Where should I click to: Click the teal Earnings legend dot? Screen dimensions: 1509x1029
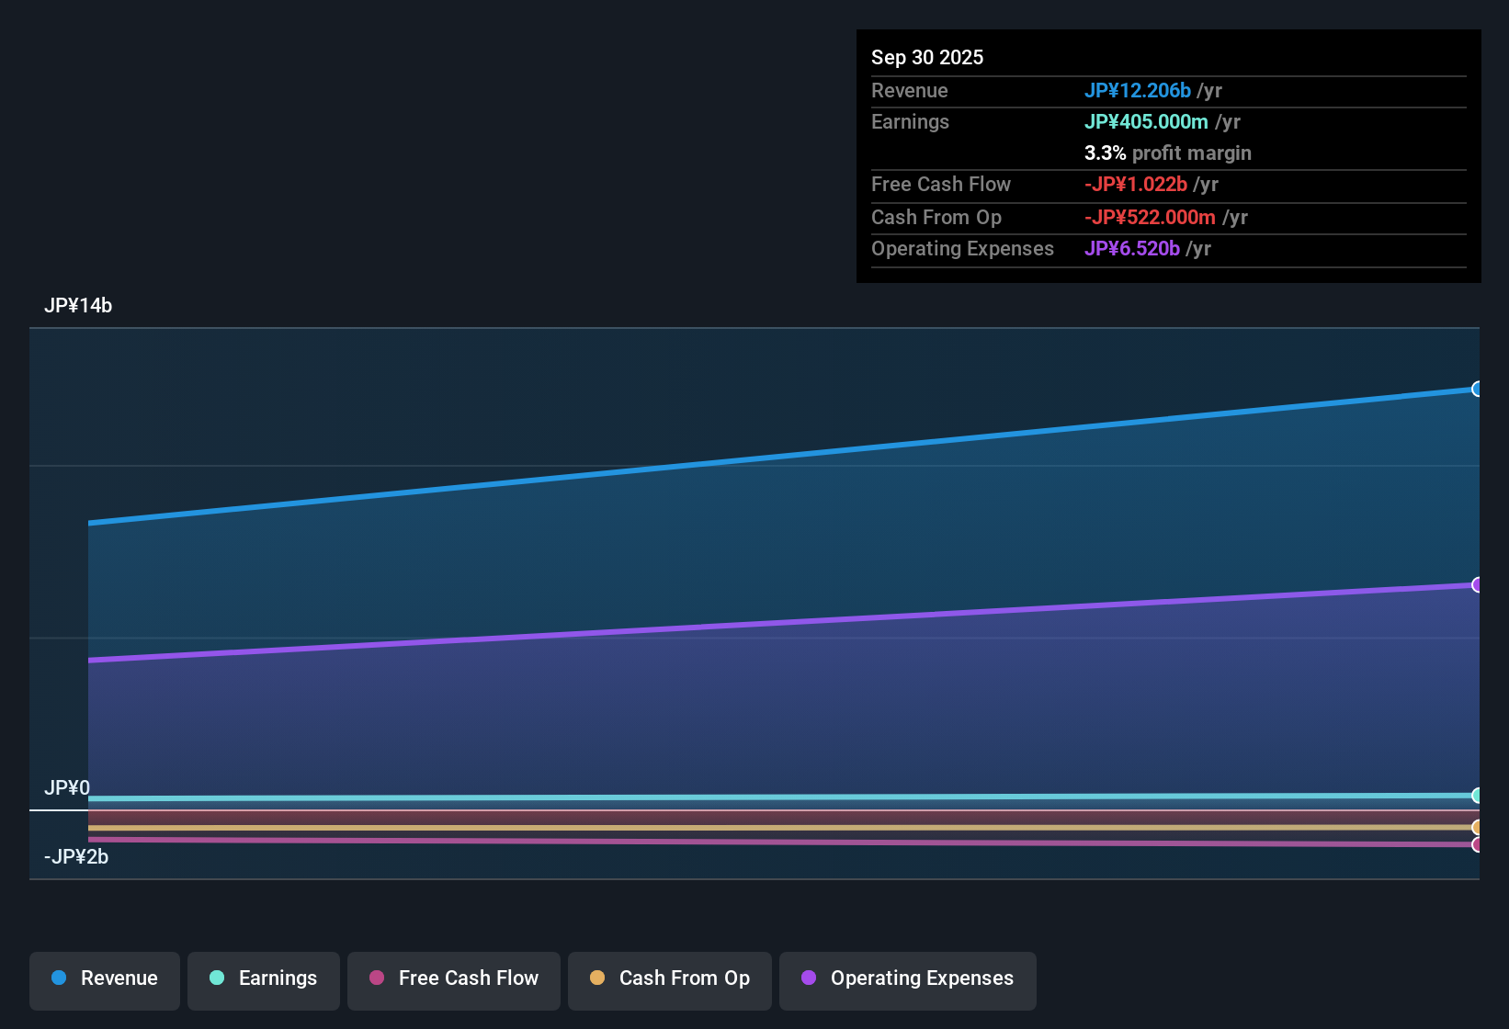coord(217,978)
